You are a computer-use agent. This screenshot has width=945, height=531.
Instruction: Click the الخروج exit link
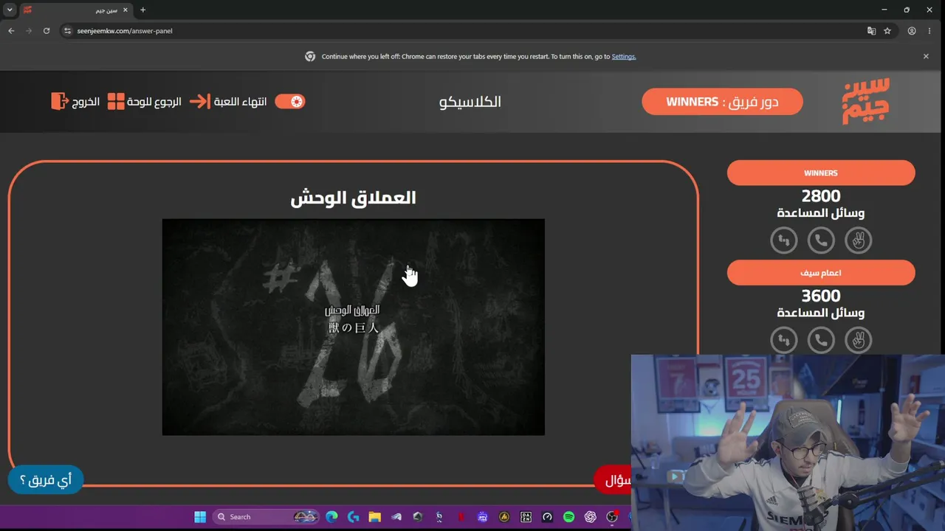click(85, 102)
